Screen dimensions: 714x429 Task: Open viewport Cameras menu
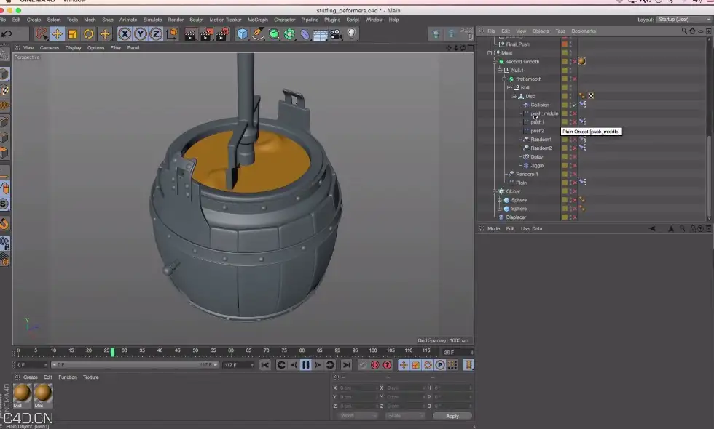pos(50,48)
